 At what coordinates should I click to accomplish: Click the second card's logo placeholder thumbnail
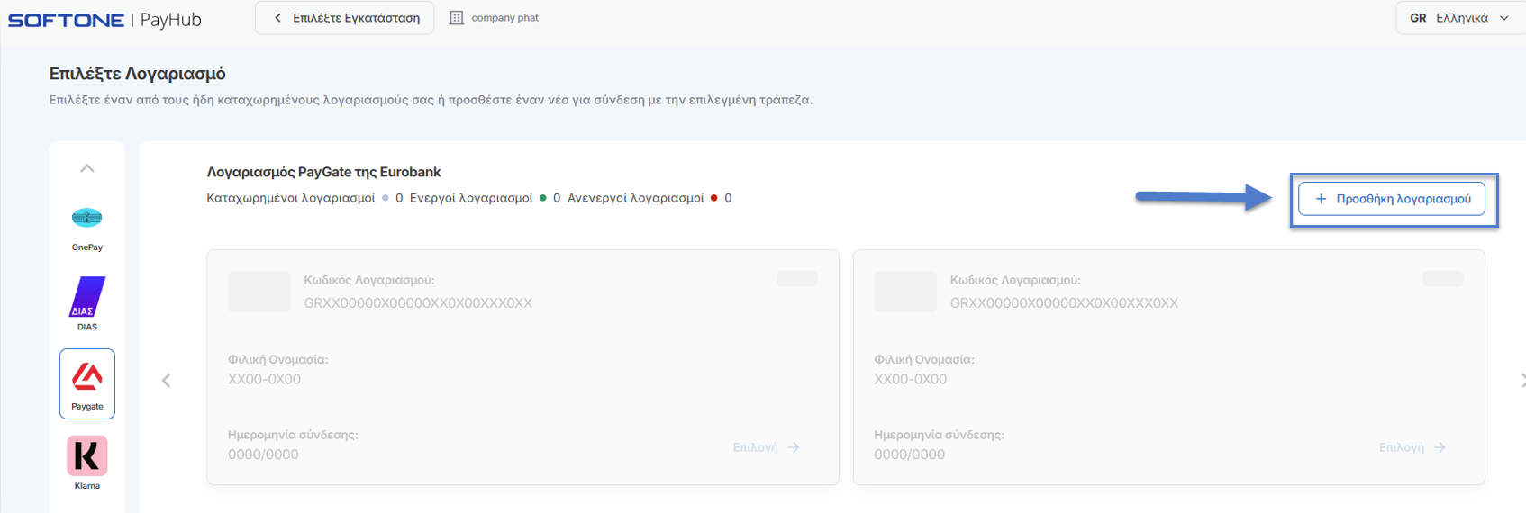(x=905, y=292)
